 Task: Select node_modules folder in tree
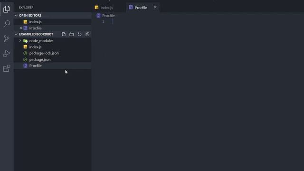coord(52,41)
